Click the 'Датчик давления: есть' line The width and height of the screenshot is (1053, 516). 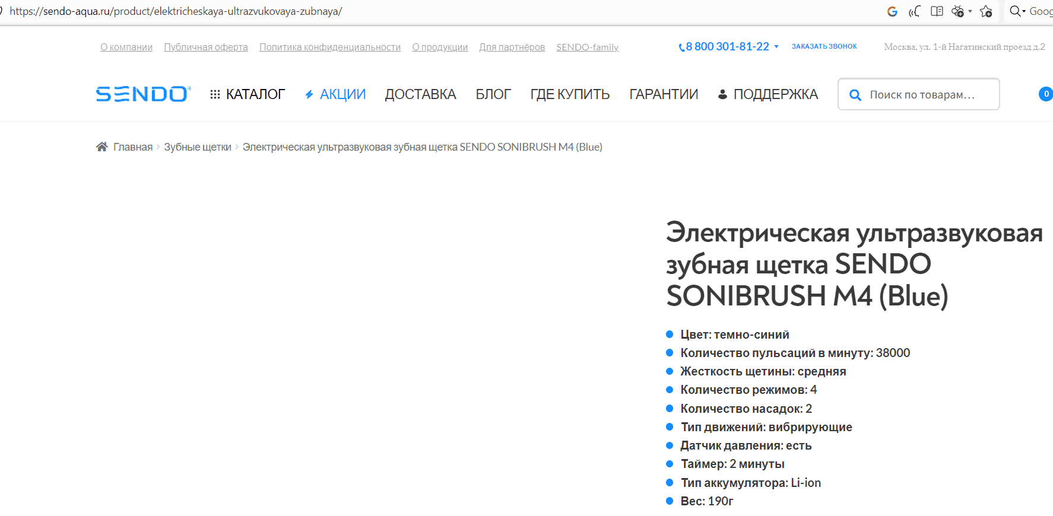pyautogui.click(x=746, y=445)
